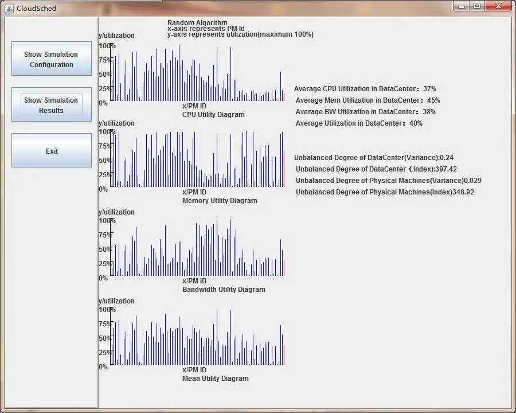Click 'y-axis represents utilization(maximum 100%)' text
The image size is (516, 413).
[240, 34]
